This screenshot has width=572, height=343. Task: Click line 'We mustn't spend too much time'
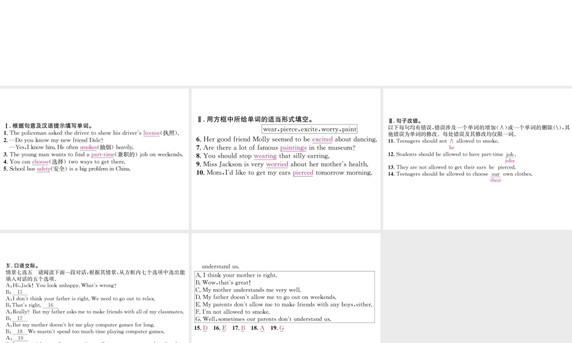pyautogui.click(x=85, y=332)
